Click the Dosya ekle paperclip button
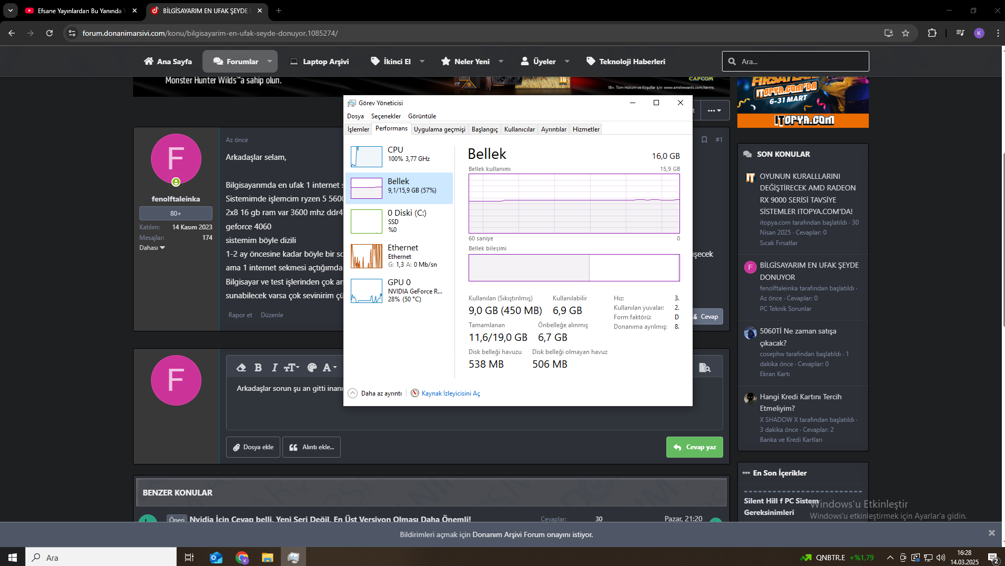This screenshot has height=566, width=1005. point(253,447)
